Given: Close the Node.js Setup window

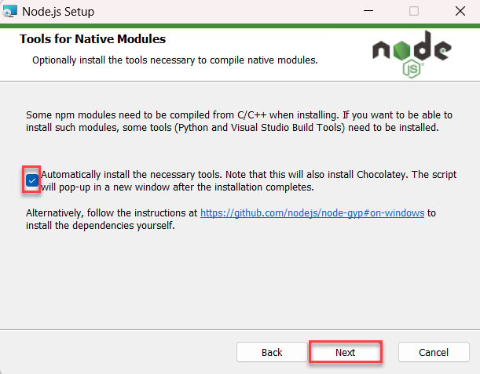Looking at the screenshot, I should 460,11.
